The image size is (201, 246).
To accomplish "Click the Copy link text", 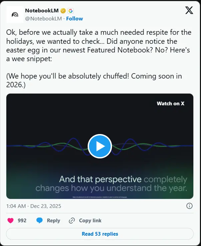I will pos(90,221).
